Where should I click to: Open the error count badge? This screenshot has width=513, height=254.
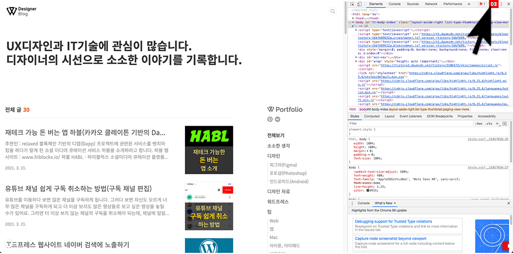(x=482, y=4)
